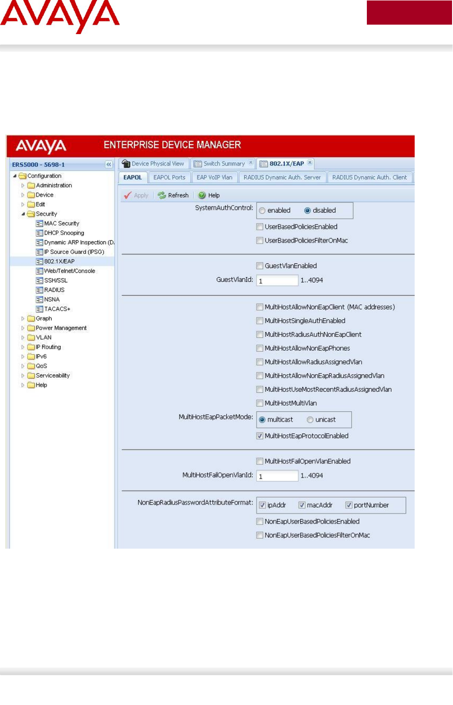Image resolution: width=453 pixels, height=705 pixels.
Task: Check MultiHostAllowNonEapPhones checkbox
Action: pos(260,348)
